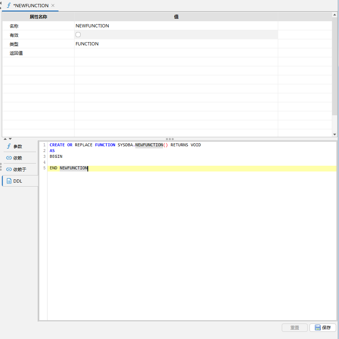Switch to the 参数 tab

tap(18, 146)
